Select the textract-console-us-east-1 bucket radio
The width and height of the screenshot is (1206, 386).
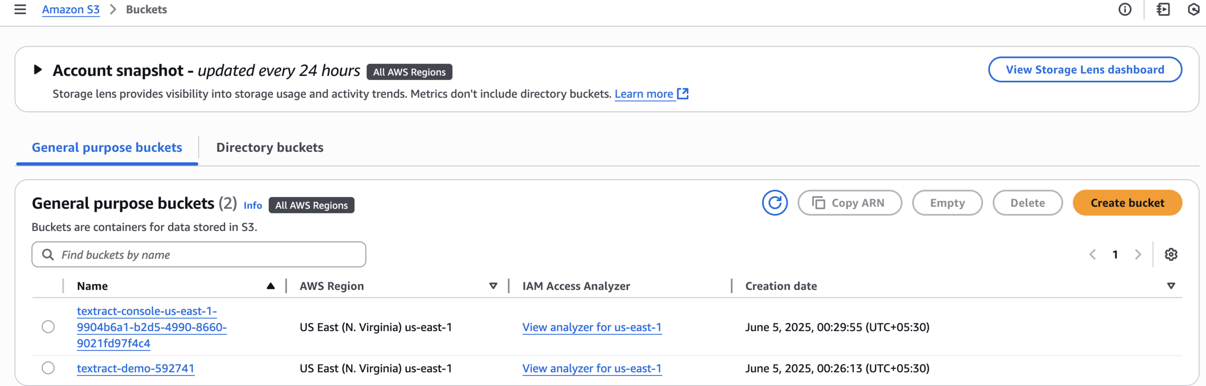(48, 327)
